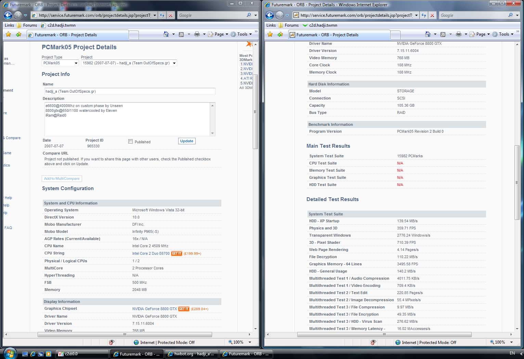The width and height of the screenshot is (524, 359).
Task: Click Intel Core 2 Duo E6700 link
Action: (151, 253)
